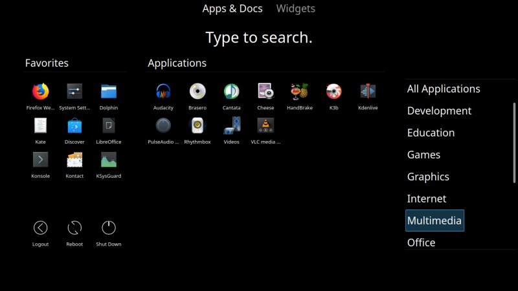Show the All Applications category
Viewport: 518px width, 291px height.
pyautogui.click(x=444, y=89)
